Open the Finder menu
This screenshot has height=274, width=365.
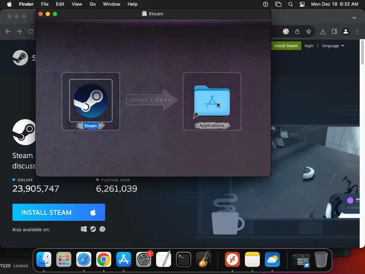(26, 4)
